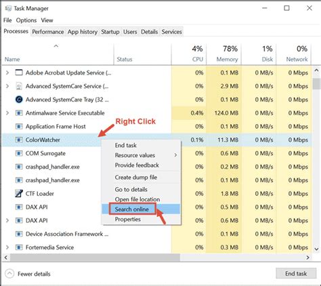Sort by the Network column header
The image size is (321, 286).
coord(294,54)
